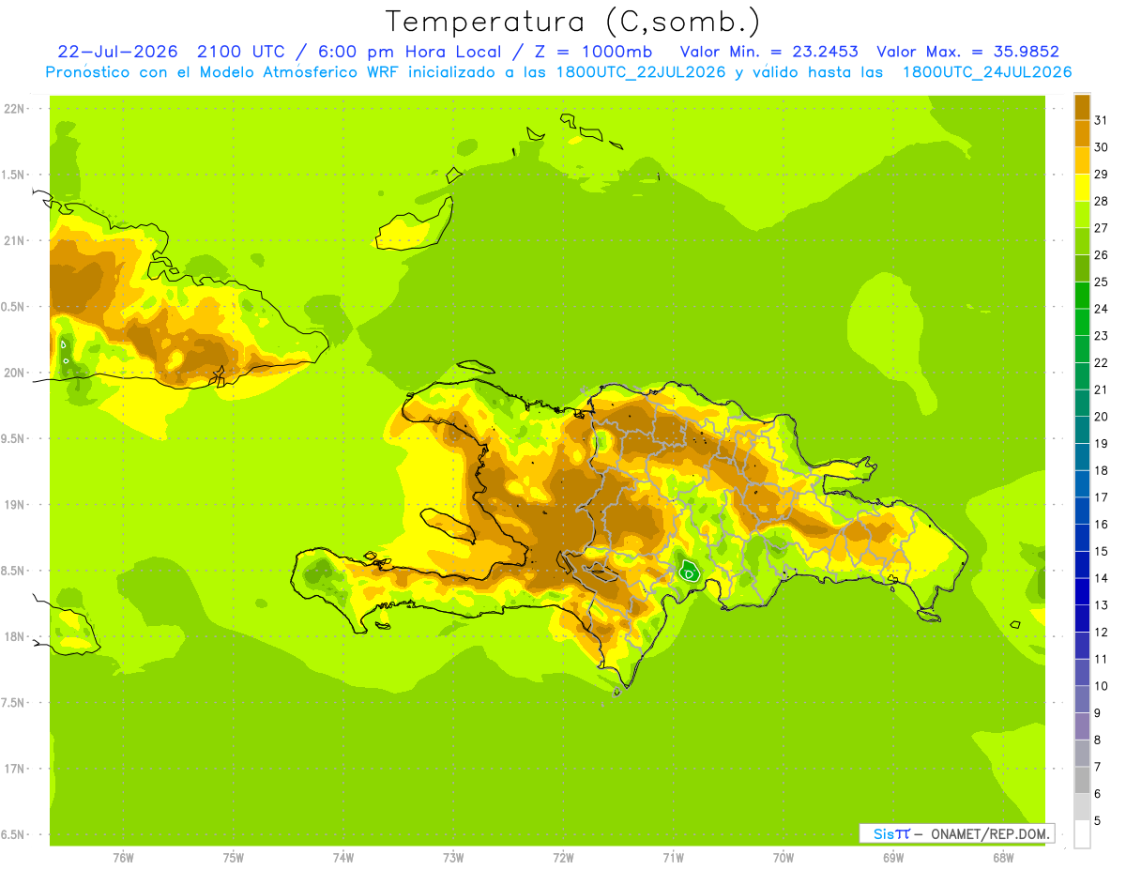Click the "68W" longitude label
The height and width of the screenshot is (870, 1126).
[x=1003, y=857]
